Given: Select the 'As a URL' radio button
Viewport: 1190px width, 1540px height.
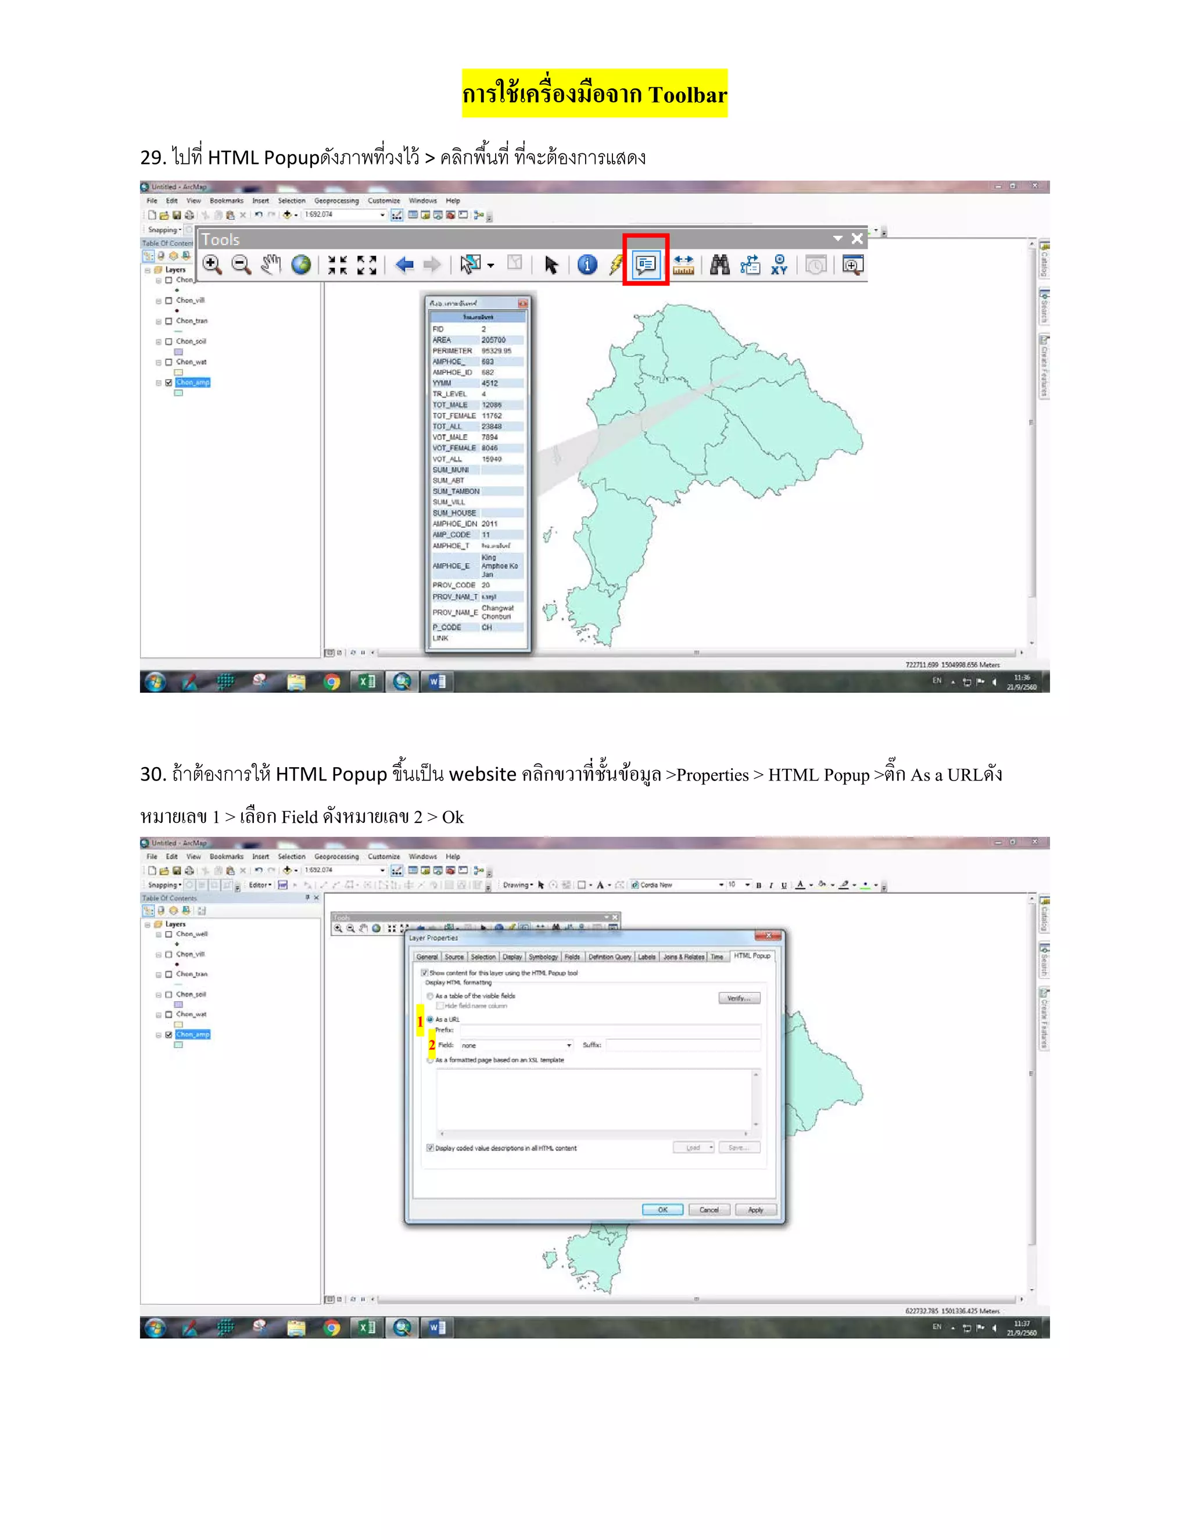Looking at the screenshot, I should 430,1019.
